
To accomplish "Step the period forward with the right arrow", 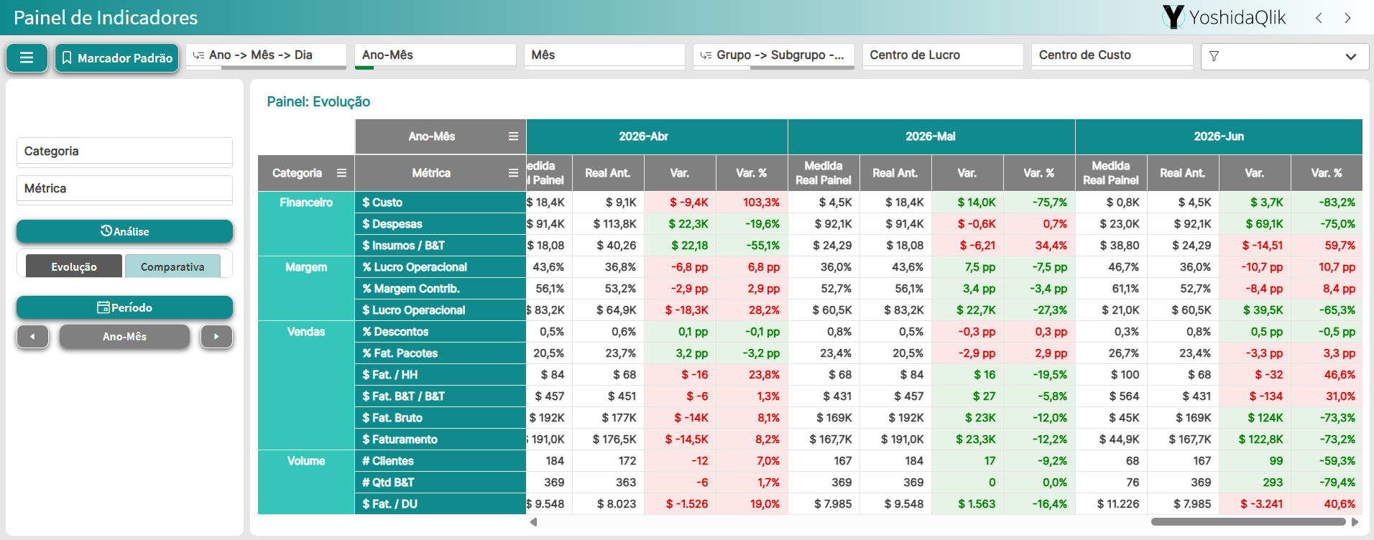I will click(x=216, y=336).
